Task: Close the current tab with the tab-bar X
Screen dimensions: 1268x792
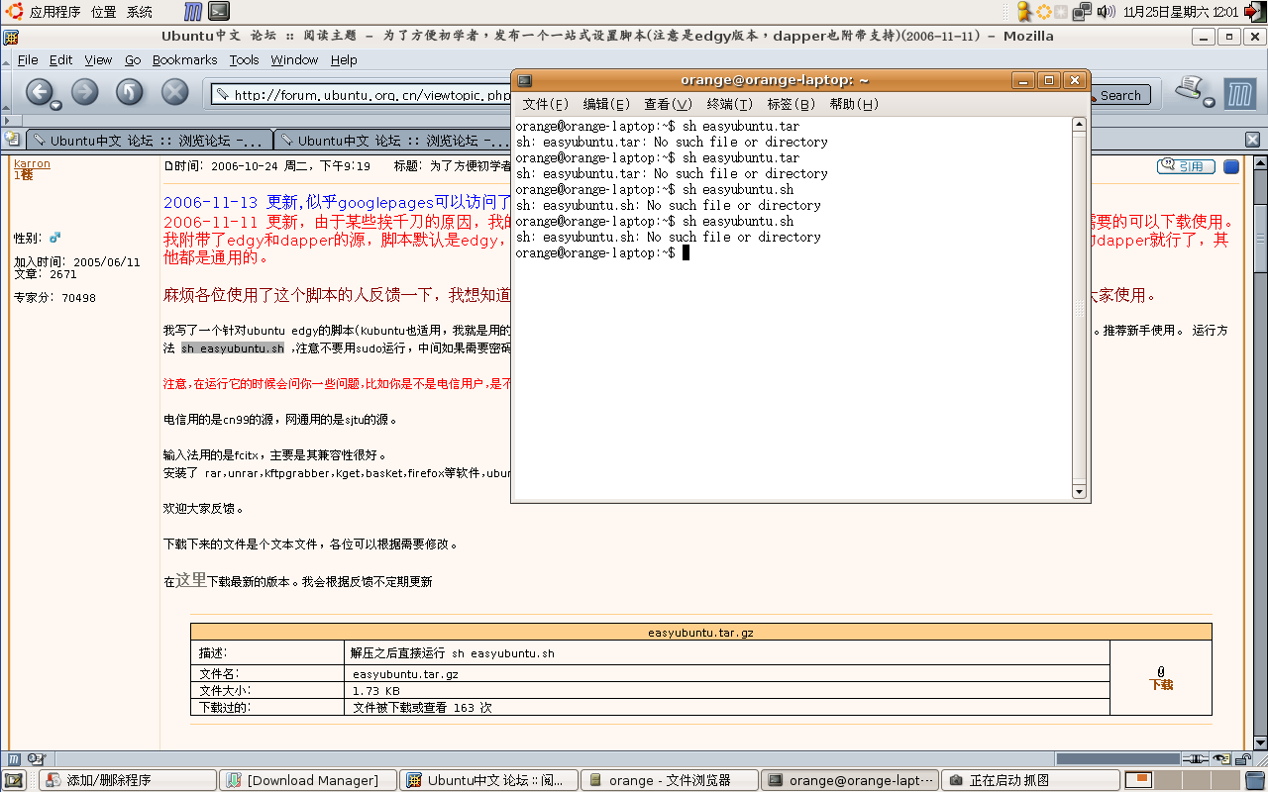Action: pyautogui.click(x=1252, y=140)
